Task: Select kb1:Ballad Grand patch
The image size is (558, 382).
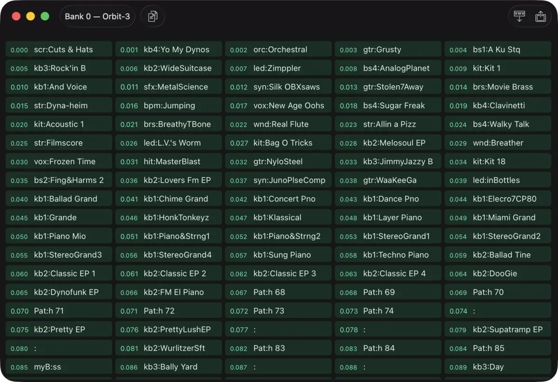Action: click(x=59, y=199)
